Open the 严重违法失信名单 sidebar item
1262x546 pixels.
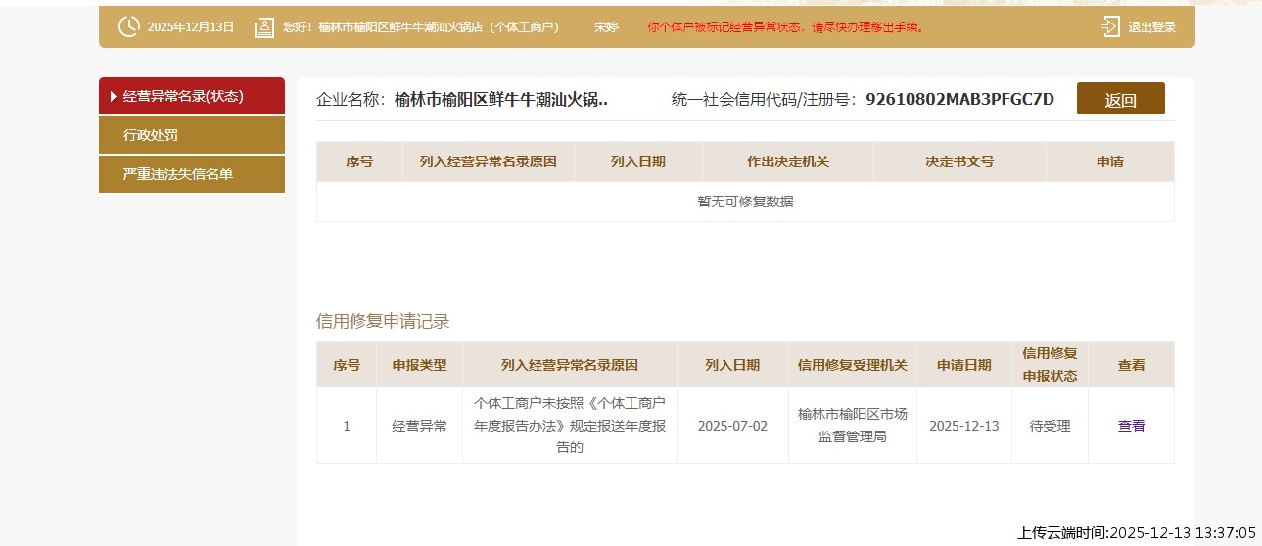click(178, 174)
